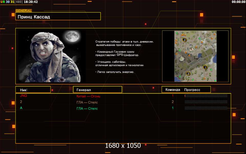
Task: Click the UR indicator in the top-left overlay
Action: click(x=3, y=2)
